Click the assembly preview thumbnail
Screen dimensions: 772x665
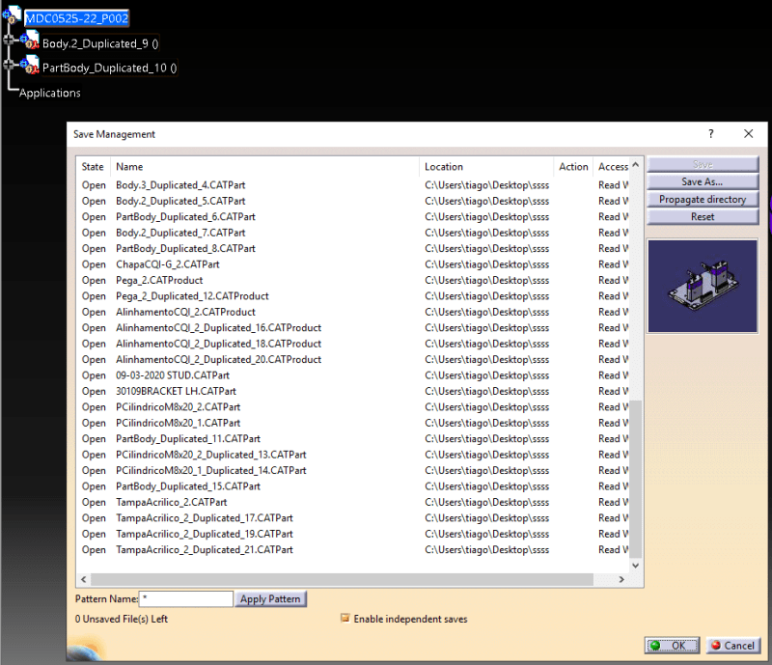point(703,287)
